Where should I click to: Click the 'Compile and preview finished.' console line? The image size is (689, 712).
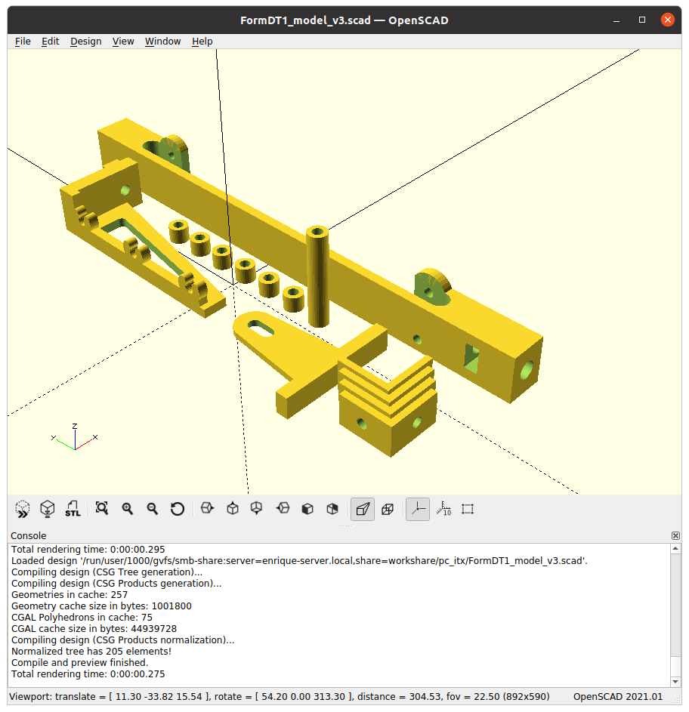79,662
